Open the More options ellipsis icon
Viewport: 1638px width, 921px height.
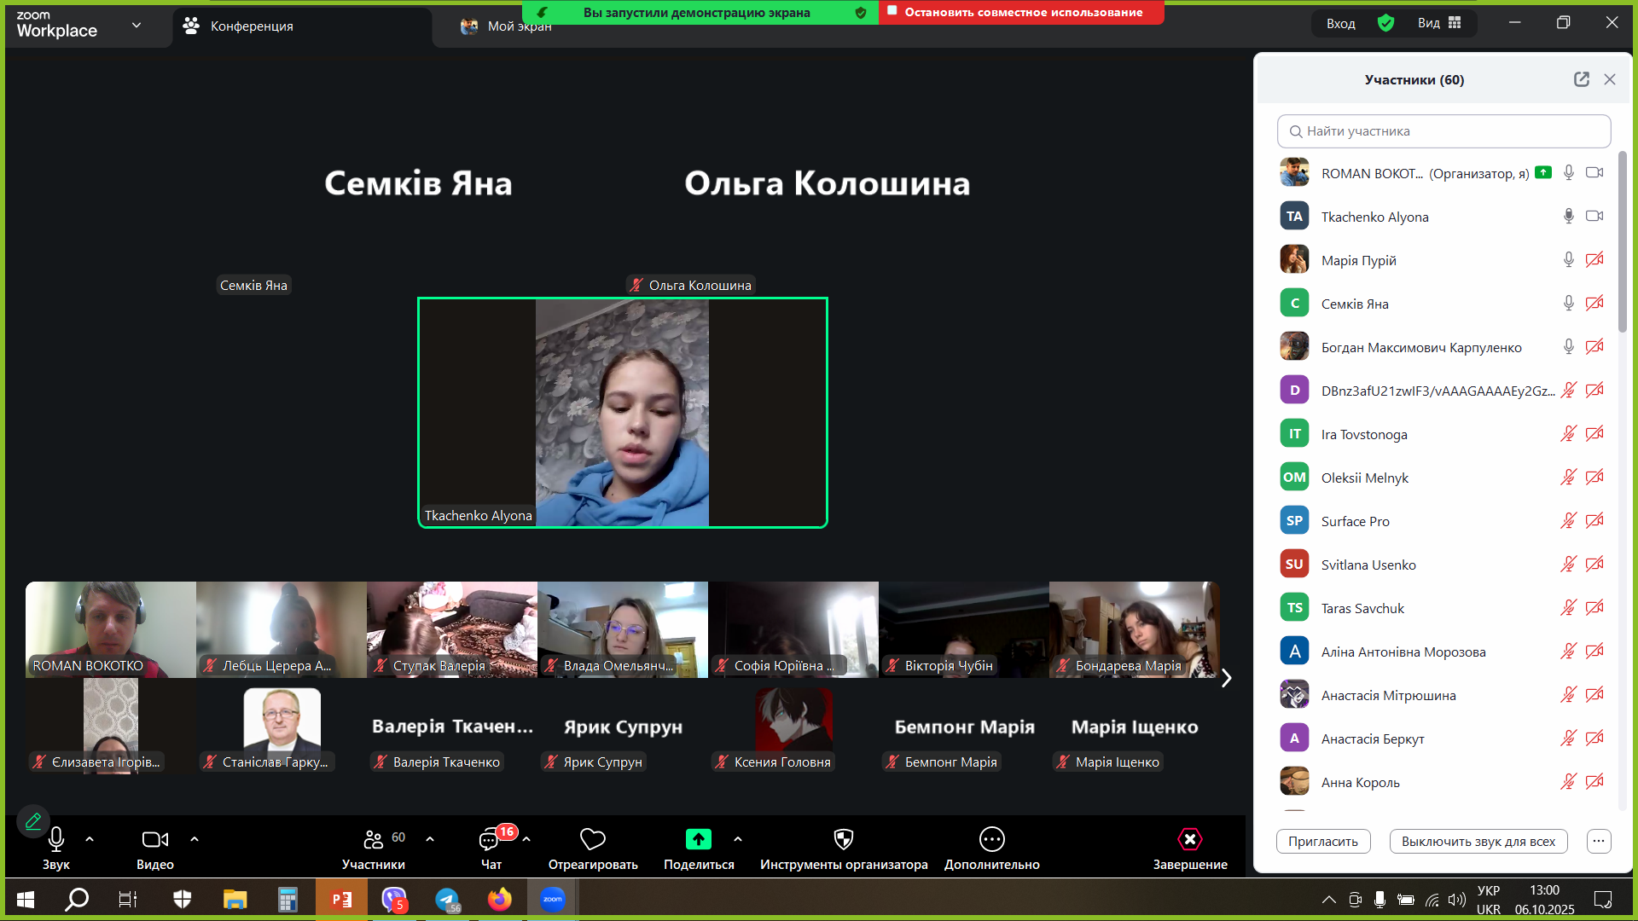pos(991,840)
